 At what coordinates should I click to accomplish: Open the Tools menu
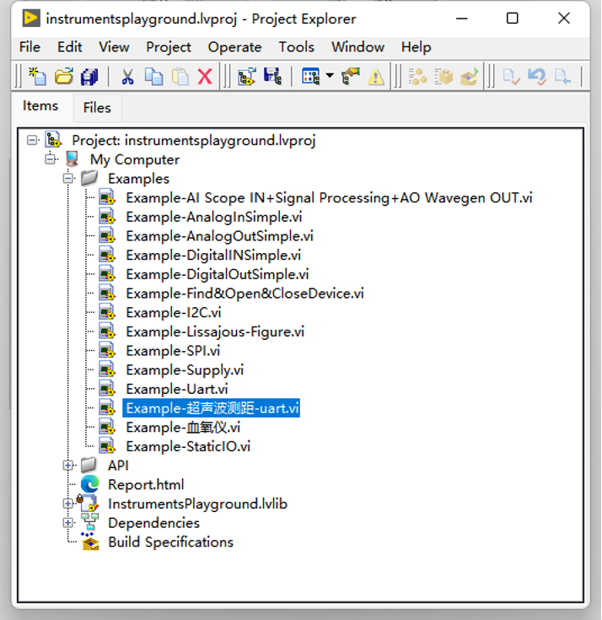tap(296, 47)
